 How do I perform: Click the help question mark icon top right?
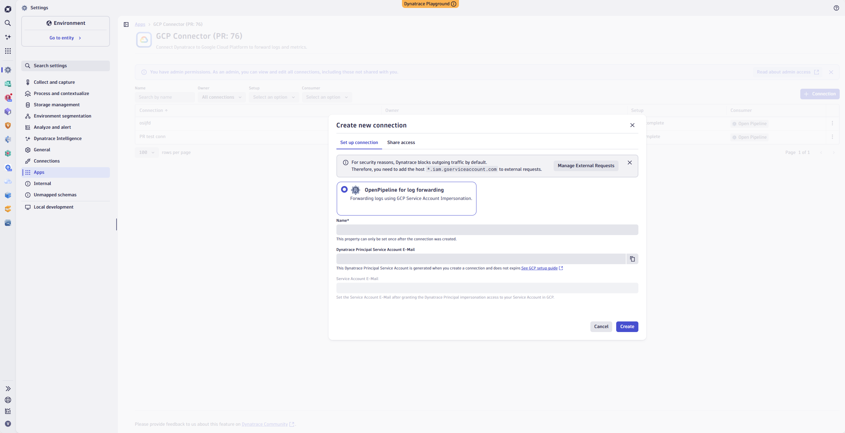(x=836, y=8)
